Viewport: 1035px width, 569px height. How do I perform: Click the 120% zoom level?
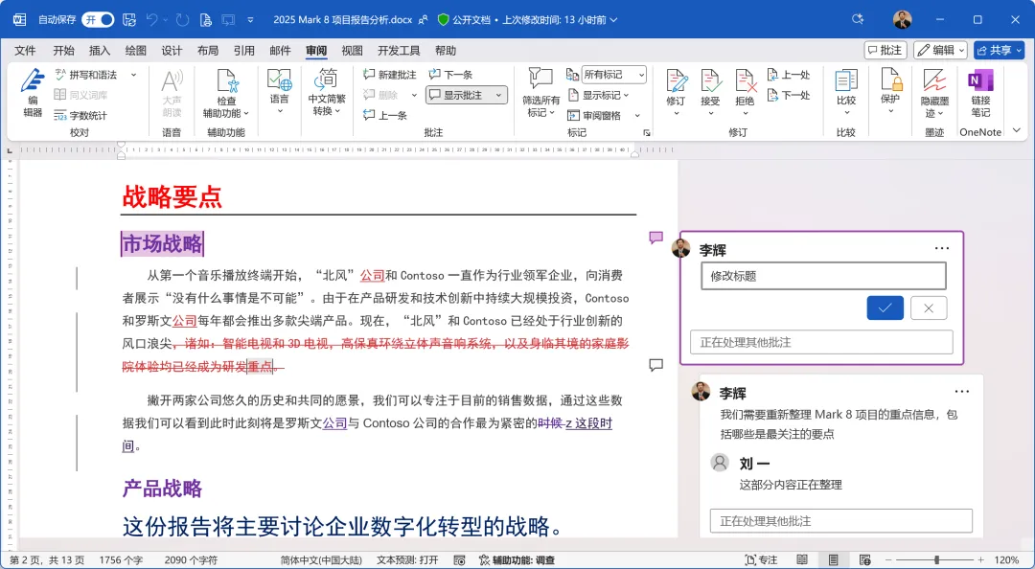1006,560
